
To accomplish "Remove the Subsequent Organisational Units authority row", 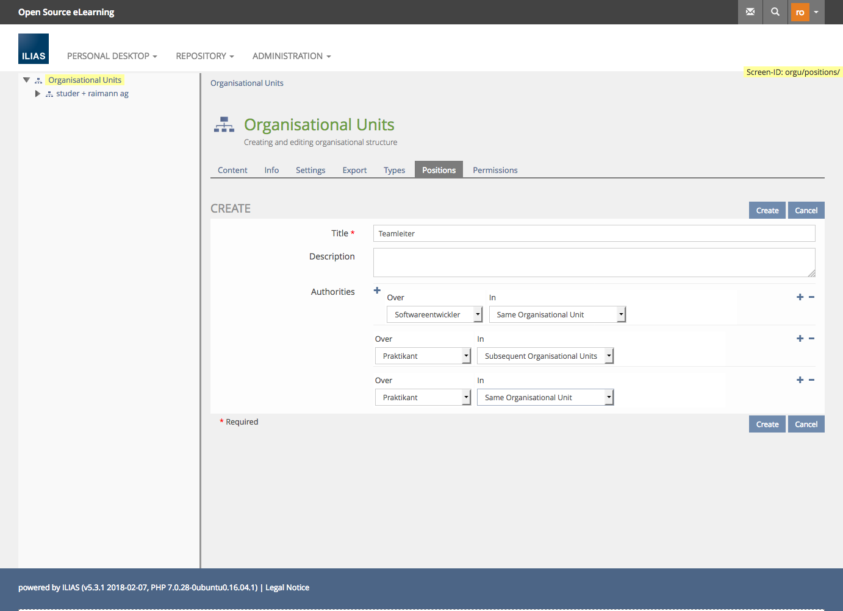I will pyautogui.click(x=811, y=339).
